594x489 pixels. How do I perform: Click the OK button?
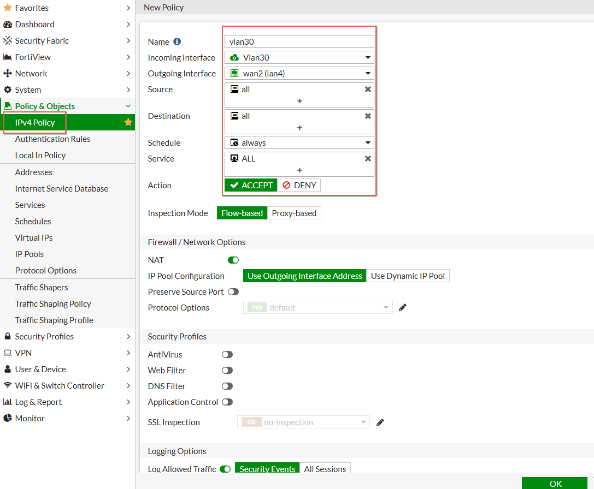point(555,484)
